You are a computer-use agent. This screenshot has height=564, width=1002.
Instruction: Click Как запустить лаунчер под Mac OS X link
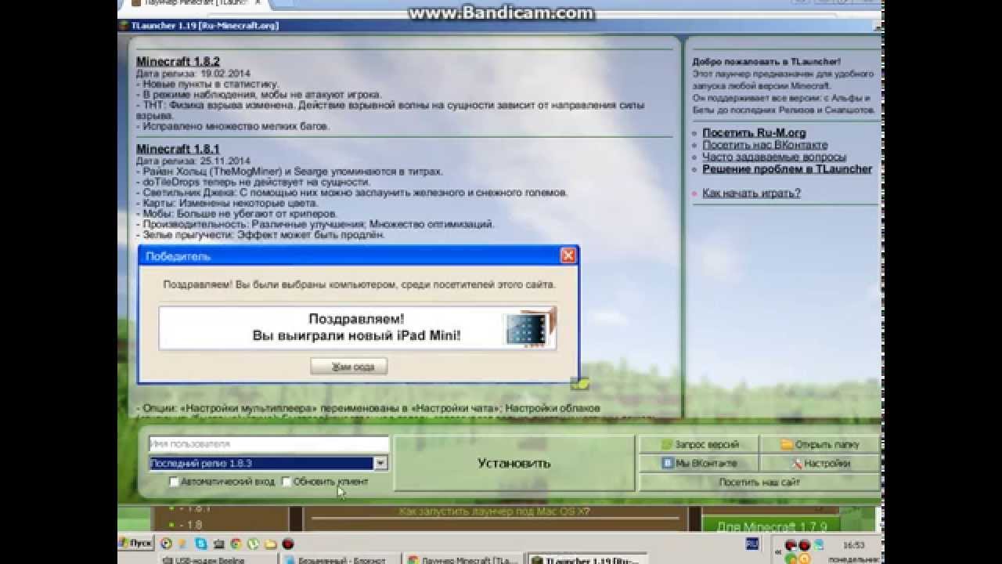pyautogui.click(x=495, y=512)
